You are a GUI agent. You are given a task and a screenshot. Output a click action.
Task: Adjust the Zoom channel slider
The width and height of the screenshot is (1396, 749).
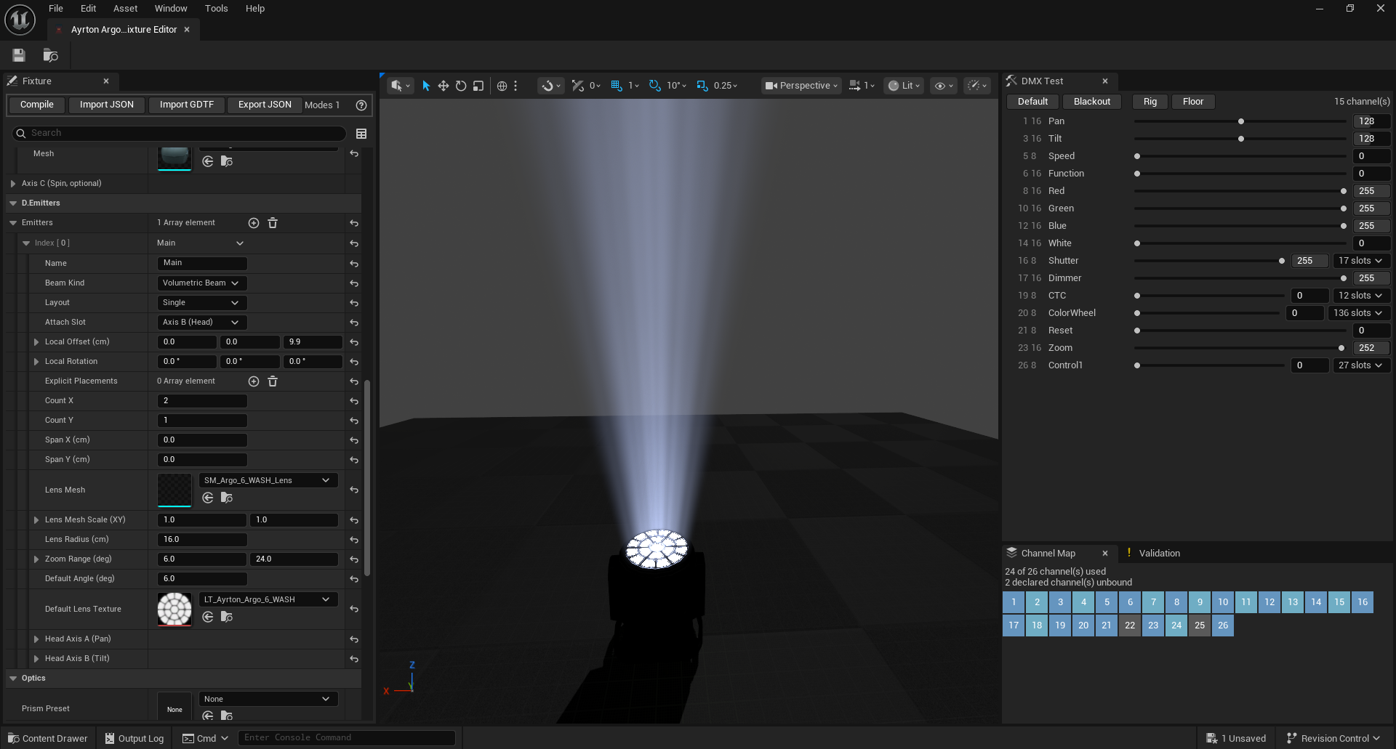click(1240, 348)
